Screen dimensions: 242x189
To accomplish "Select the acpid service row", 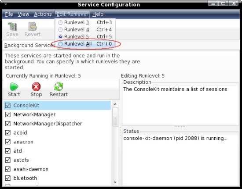I will pos(57,132).
